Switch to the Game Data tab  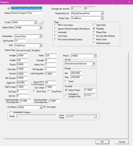click(10, 50)
